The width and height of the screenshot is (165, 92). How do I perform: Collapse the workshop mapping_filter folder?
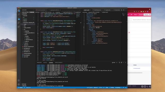point(28,22)
